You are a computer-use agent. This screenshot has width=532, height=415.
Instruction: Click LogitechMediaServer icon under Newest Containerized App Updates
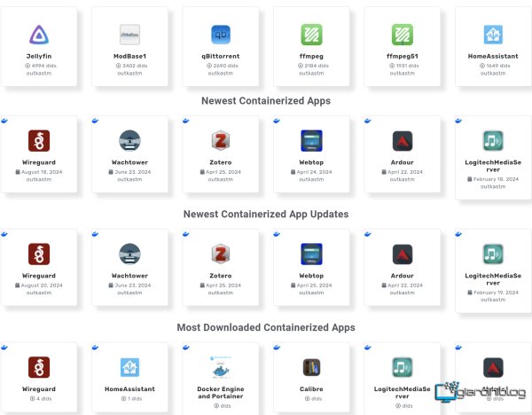(493, 254)
